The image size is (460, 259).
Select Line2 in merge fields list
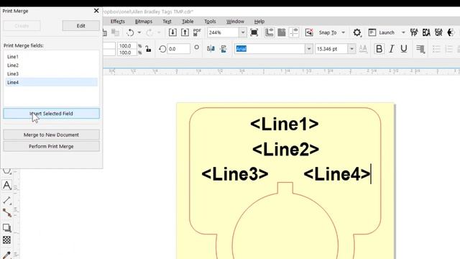point(51,65)
